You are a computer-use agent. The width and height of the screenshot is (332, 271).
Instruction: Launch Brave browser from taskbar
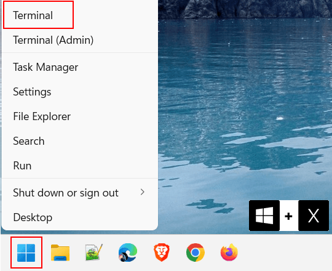pos(161,253)
